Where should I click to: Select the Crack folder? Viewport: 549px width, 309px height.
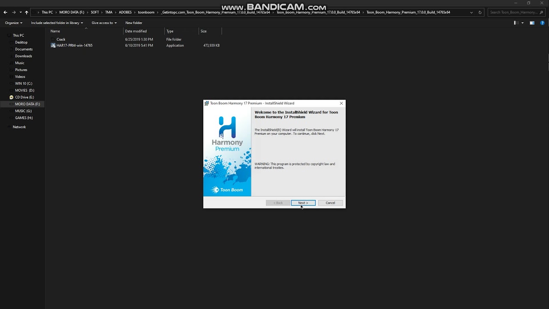coord(61,39)
